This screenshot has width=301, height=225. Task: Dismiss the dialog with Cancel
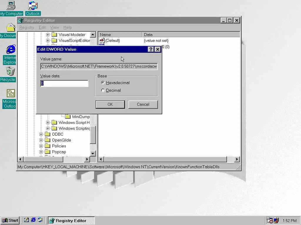(x=143, y=104)
